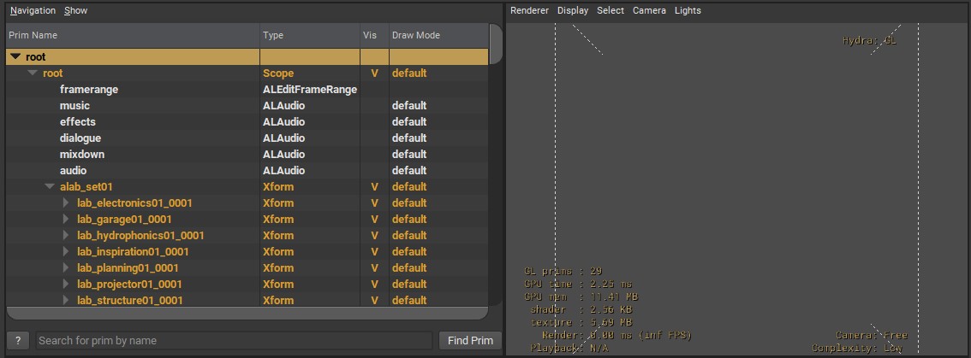Sort by the Prim Name column header
The width and height of the screenshot is (971, 358).
pos(133,35)
